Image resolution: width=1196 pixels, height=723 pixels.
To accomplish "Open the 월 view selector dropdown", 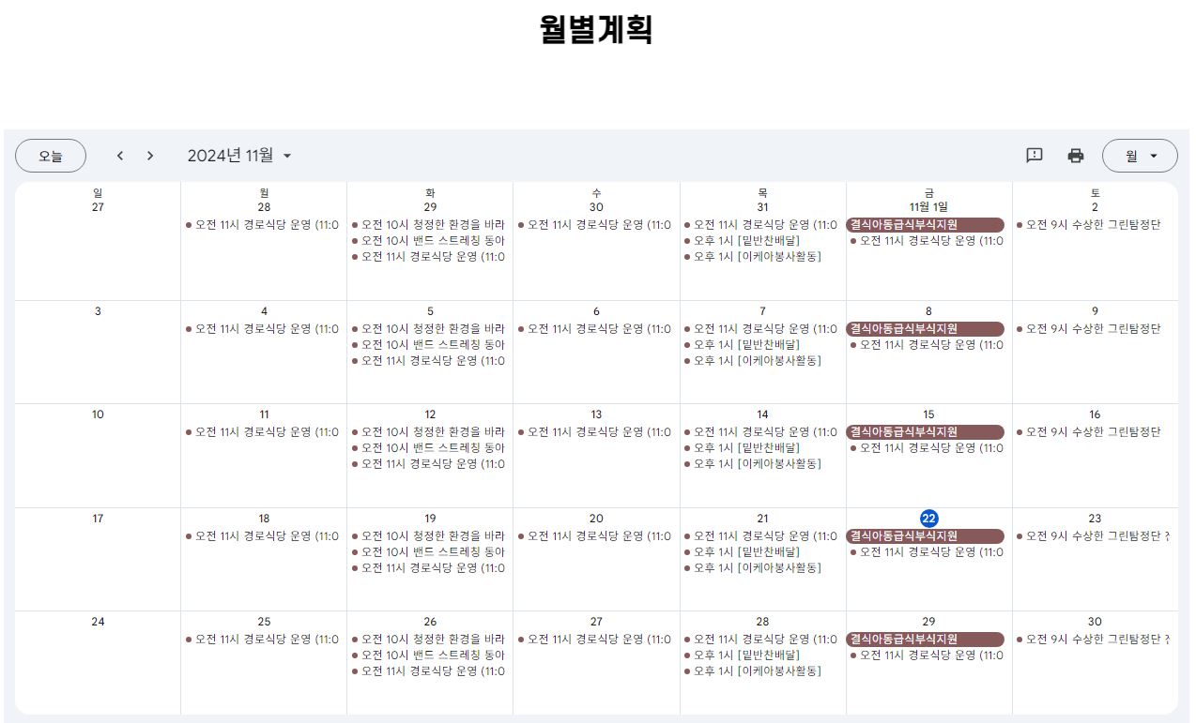I will coord(1140,156).
